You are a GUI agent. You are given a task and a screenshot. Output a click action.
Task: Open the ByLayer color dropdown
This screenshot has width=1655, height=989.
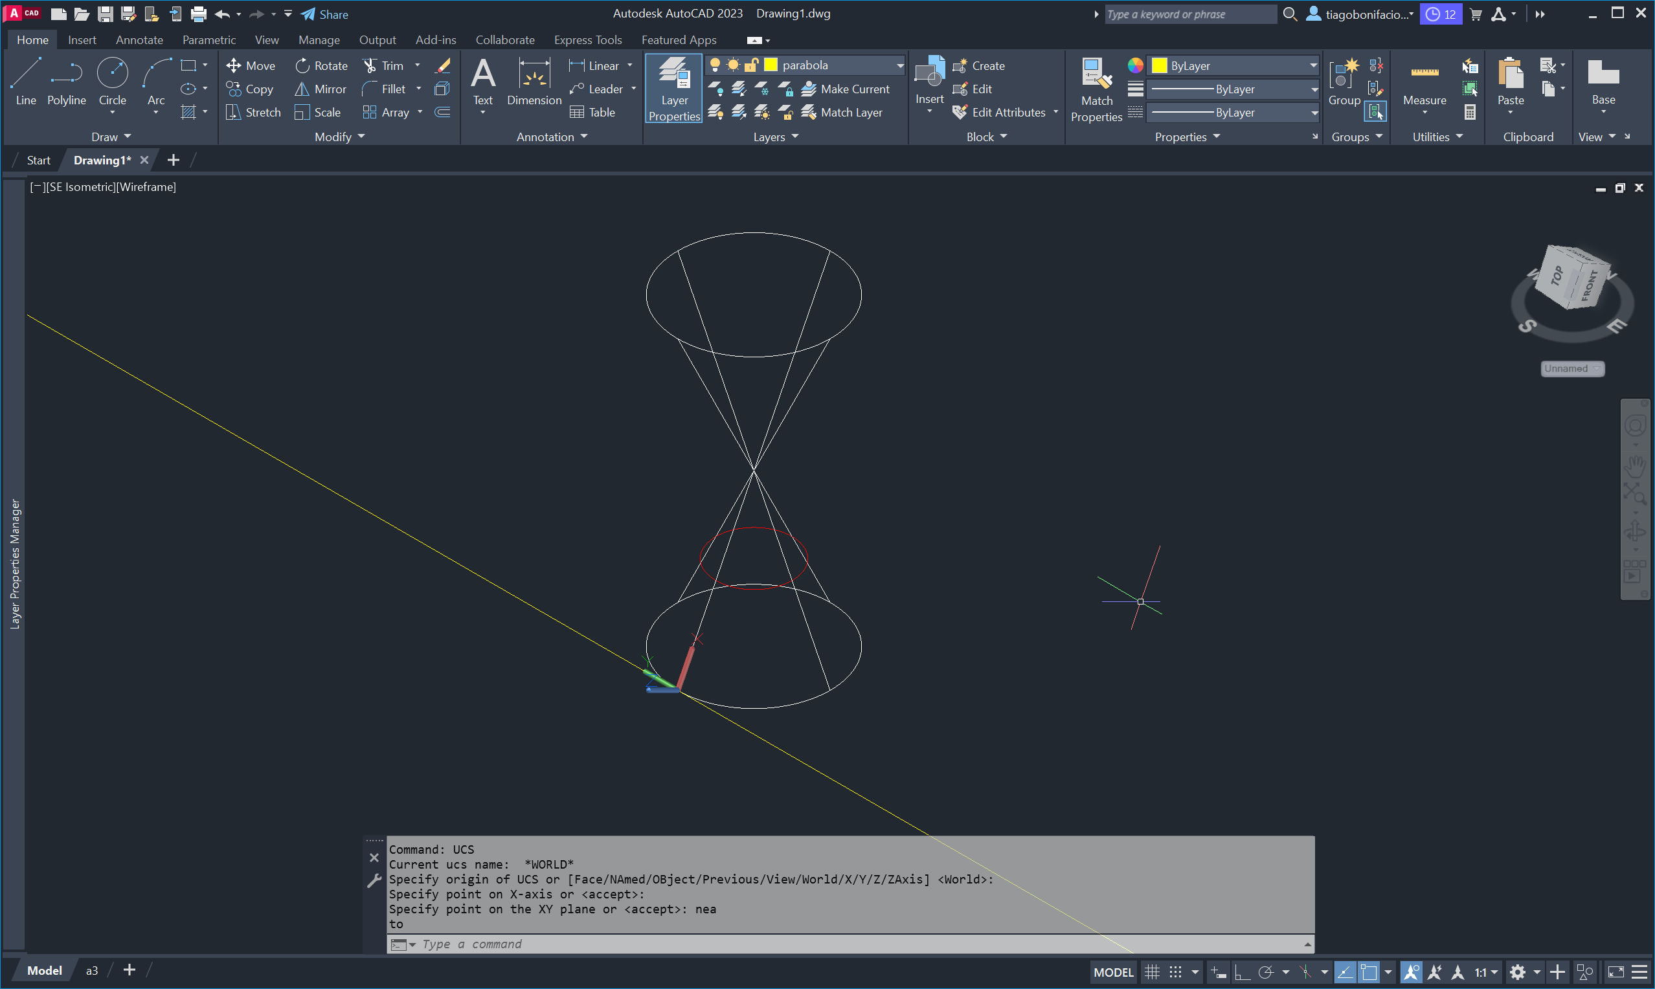(x=1312, y=65)
